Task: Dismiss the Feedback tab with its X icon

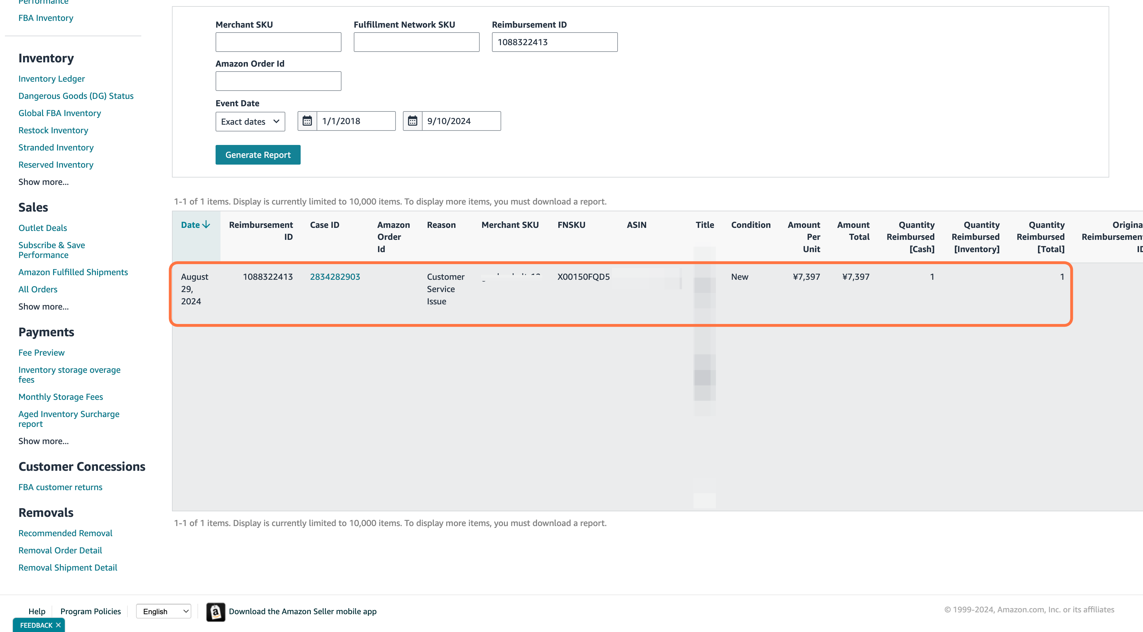Action: click(x=58, y=625)
